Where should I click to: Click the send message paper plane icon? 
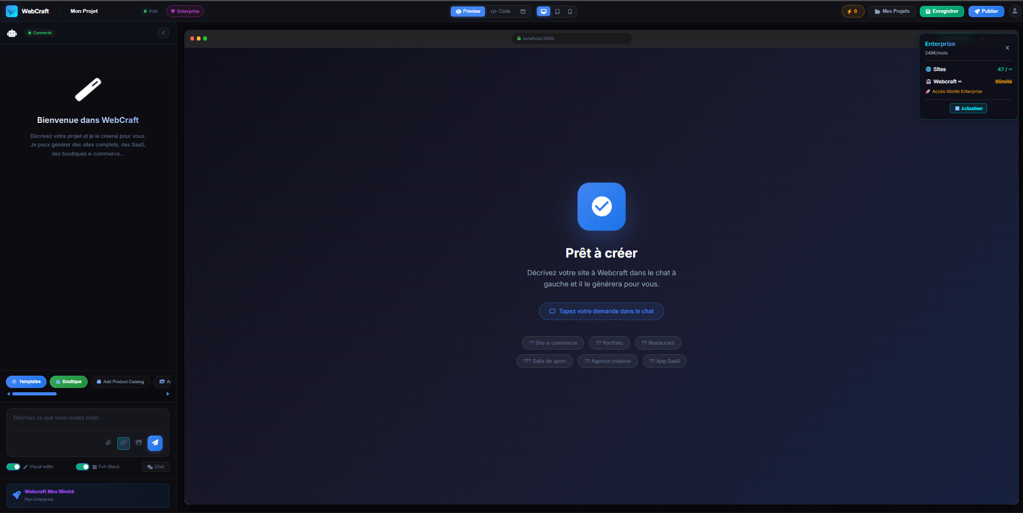click(155, 443)
